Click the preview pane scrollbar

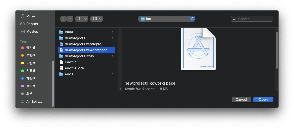pos(277,50)
